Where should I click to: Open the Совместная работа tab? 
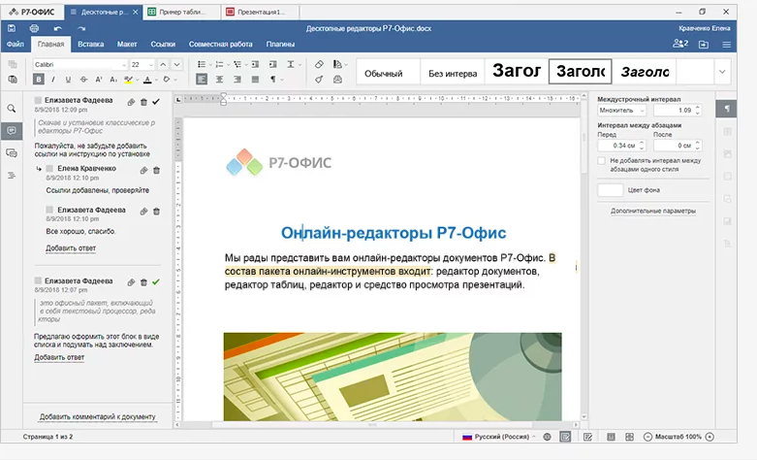(x=222, y=44)
